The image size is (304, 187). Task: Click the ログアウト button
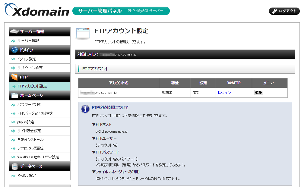click(284, 11)
